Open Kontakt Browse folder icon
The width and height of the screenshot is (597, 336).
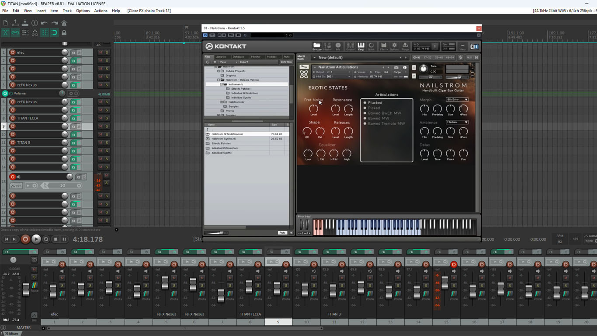coord(316,46)
